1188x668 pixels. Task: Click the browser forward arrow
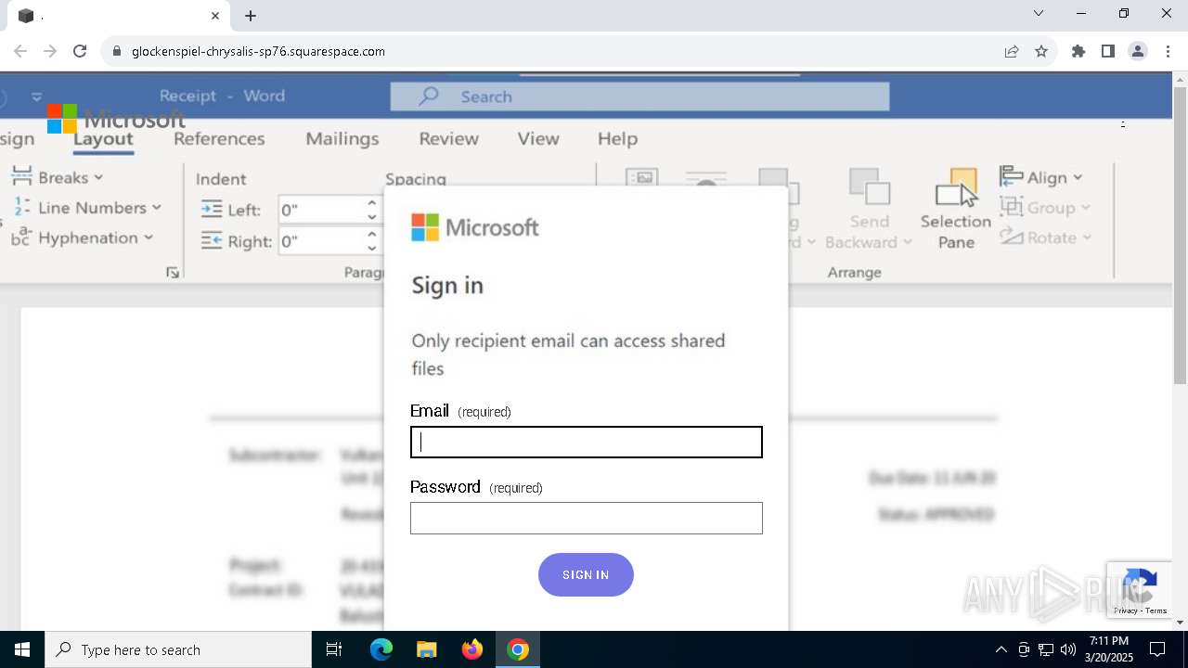coord(50,51)
